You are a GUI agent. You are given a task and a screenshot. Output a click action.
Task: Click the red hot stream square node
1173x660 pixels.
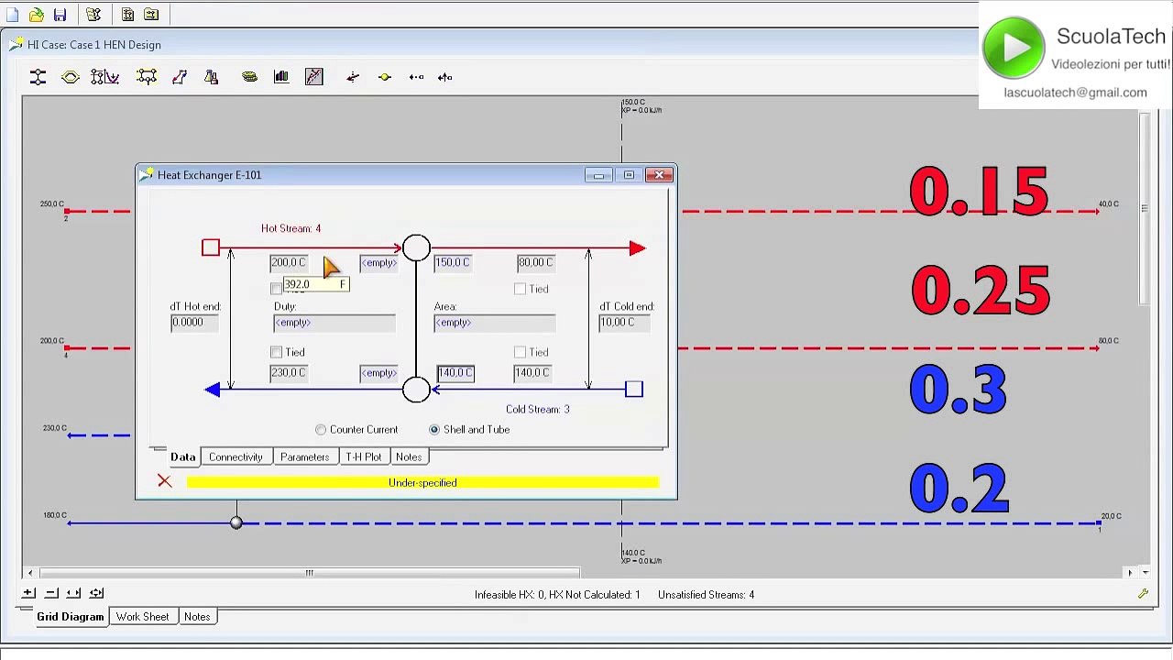[211, 247]
